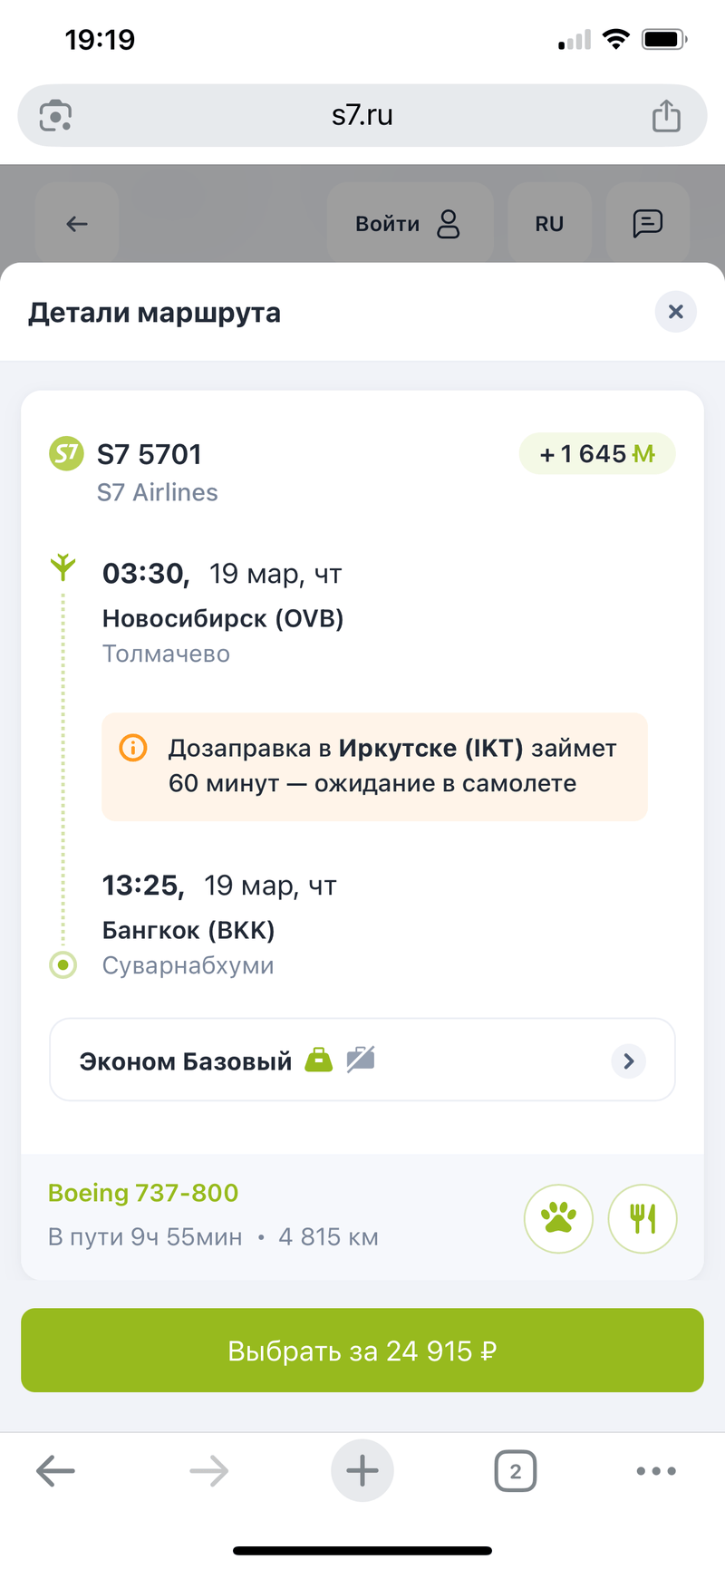The image size is (725, 1569).
Task: Close the Детали маршрута panel
Action: [675, 312]
